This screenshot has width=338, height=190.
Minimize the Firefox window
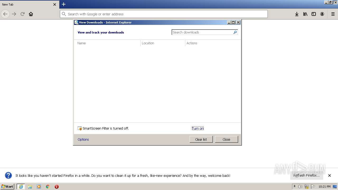pyautogui.click(x=326, y=2)
